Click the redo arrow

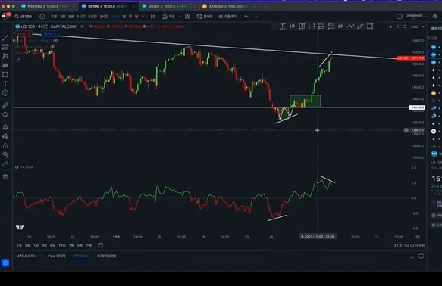point(256,17)
